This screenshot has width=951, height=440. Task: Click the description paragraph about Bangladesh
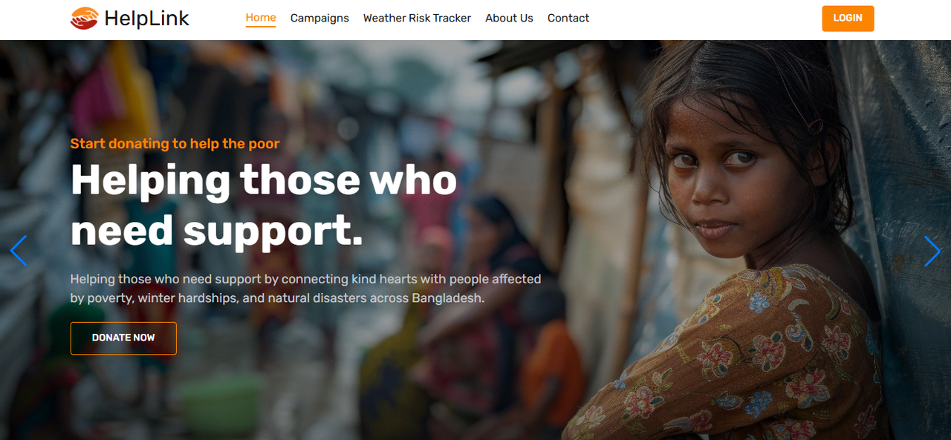[306, 289]
